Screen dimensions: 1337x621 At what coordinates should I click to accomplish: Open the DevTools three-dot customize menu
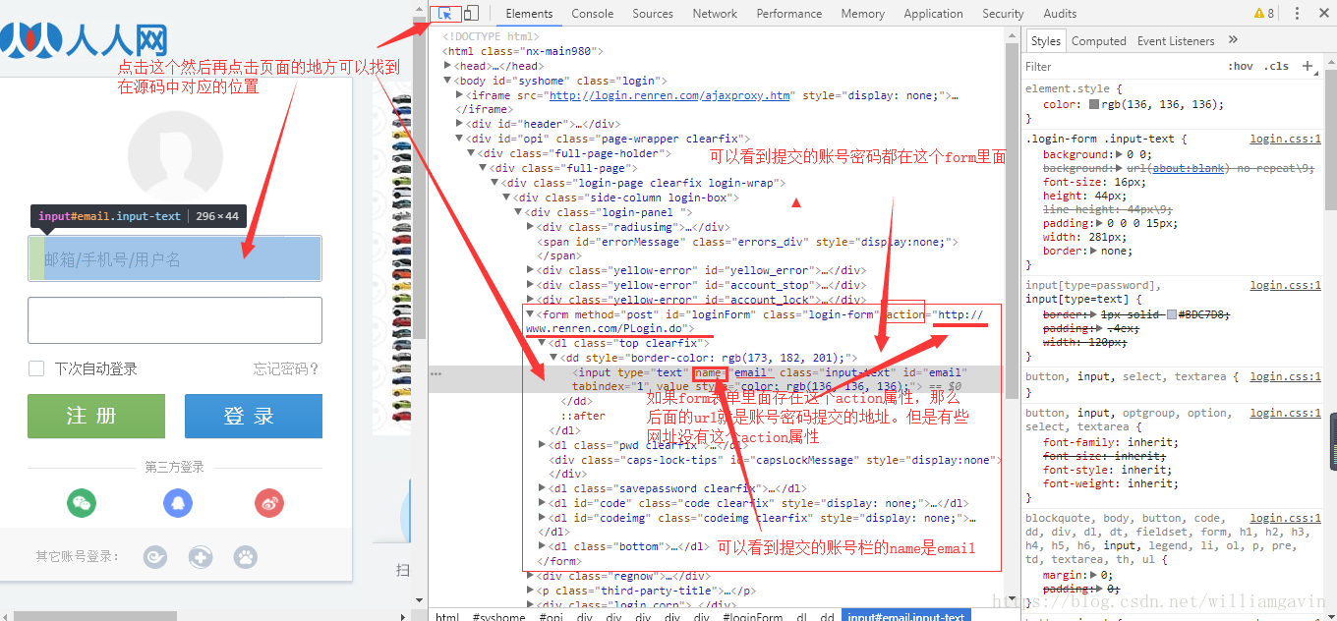[x=1297, y=14]
